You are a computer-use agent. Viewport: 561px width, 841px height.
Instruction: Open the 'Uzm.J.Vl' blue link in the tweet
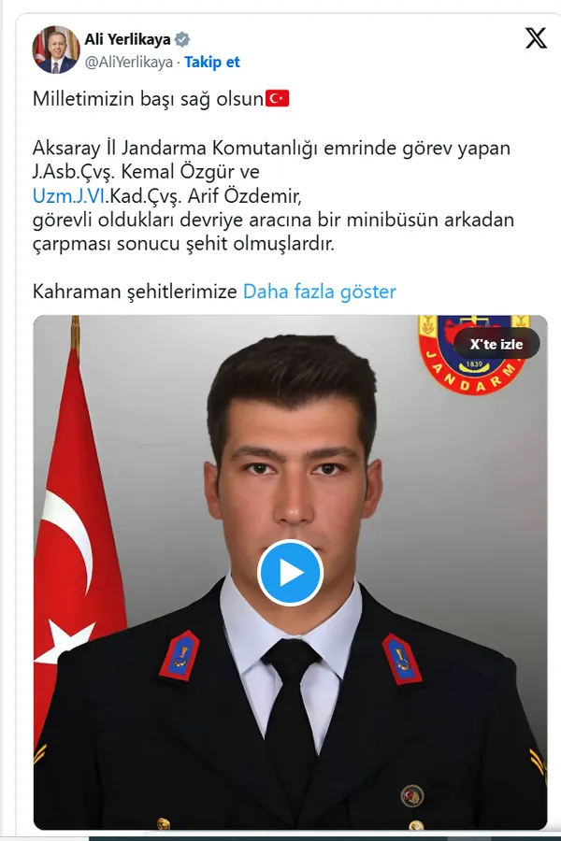68,196
